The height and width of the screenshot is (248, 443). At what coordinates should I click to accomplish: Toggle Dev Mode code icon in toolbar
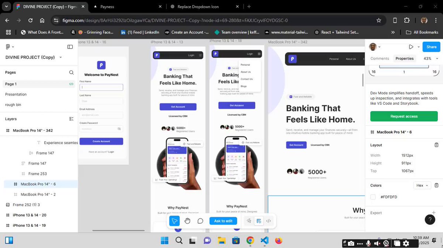tap(269, 221)
